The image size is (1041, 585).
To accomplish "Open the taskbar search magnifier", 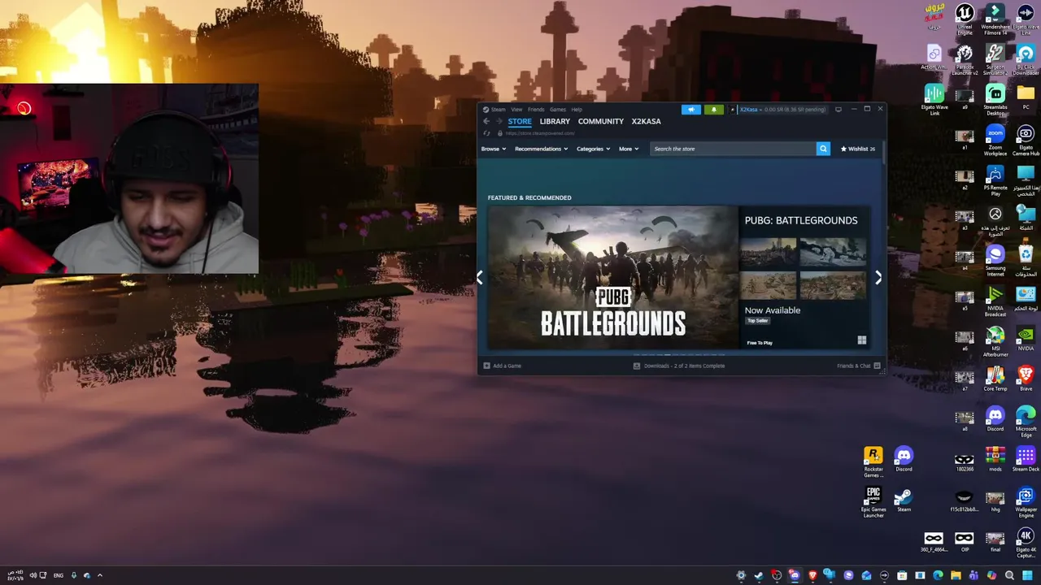I will tap(1009, 575).
